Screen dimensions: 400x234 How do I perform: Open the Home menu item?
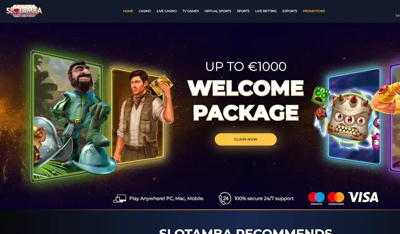point(128,11)
